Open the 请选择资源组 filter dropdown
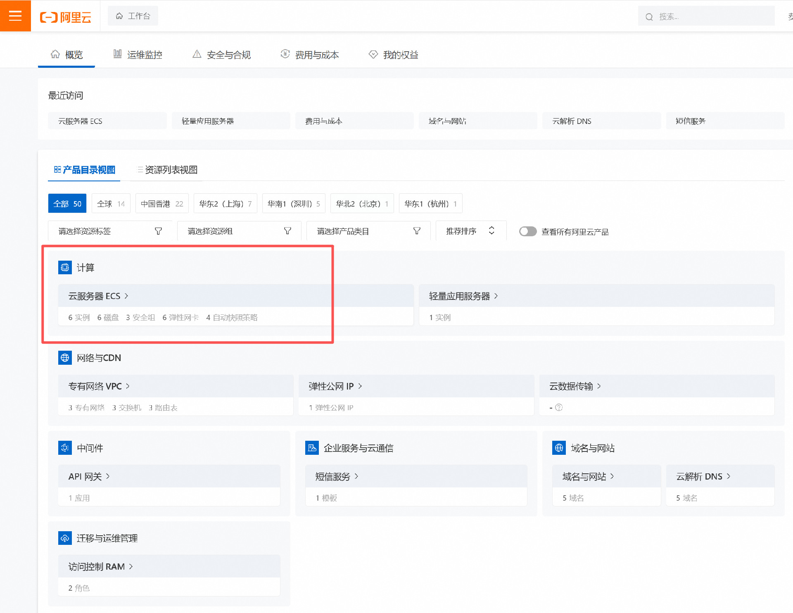 [239, 231]
